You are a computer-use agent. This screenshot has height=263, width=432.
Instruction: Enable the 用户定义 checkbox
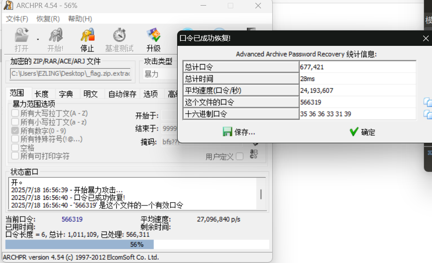point(239,156)
